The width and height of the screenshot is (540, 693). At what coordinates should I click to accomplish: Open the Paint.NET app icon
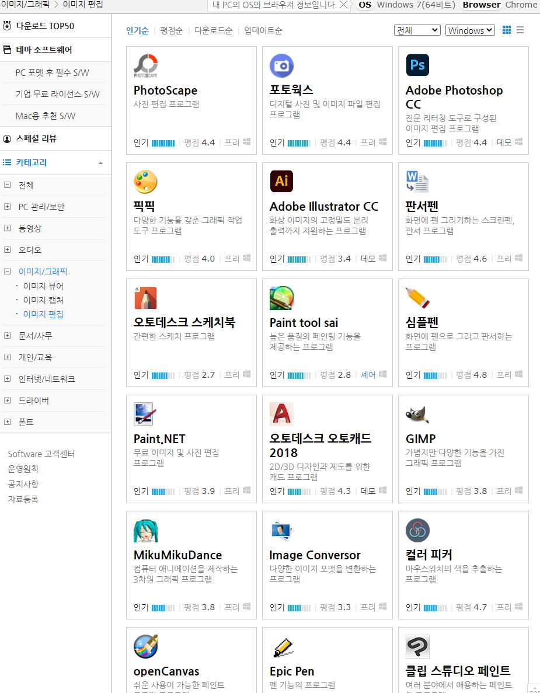click(145, 414)
